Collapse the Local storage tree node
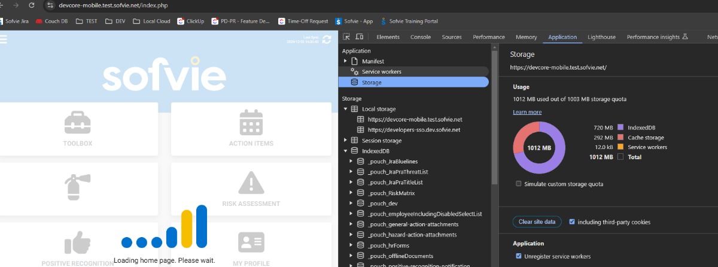The width and height of the screenshot is (718, 267). (345, 109)
